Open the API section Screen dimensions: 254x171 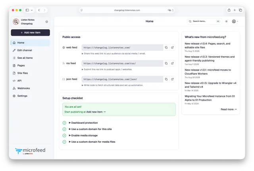(31, 81)
